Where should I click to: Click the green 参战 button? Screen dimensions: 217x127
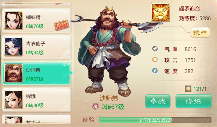tap(158, 101)
